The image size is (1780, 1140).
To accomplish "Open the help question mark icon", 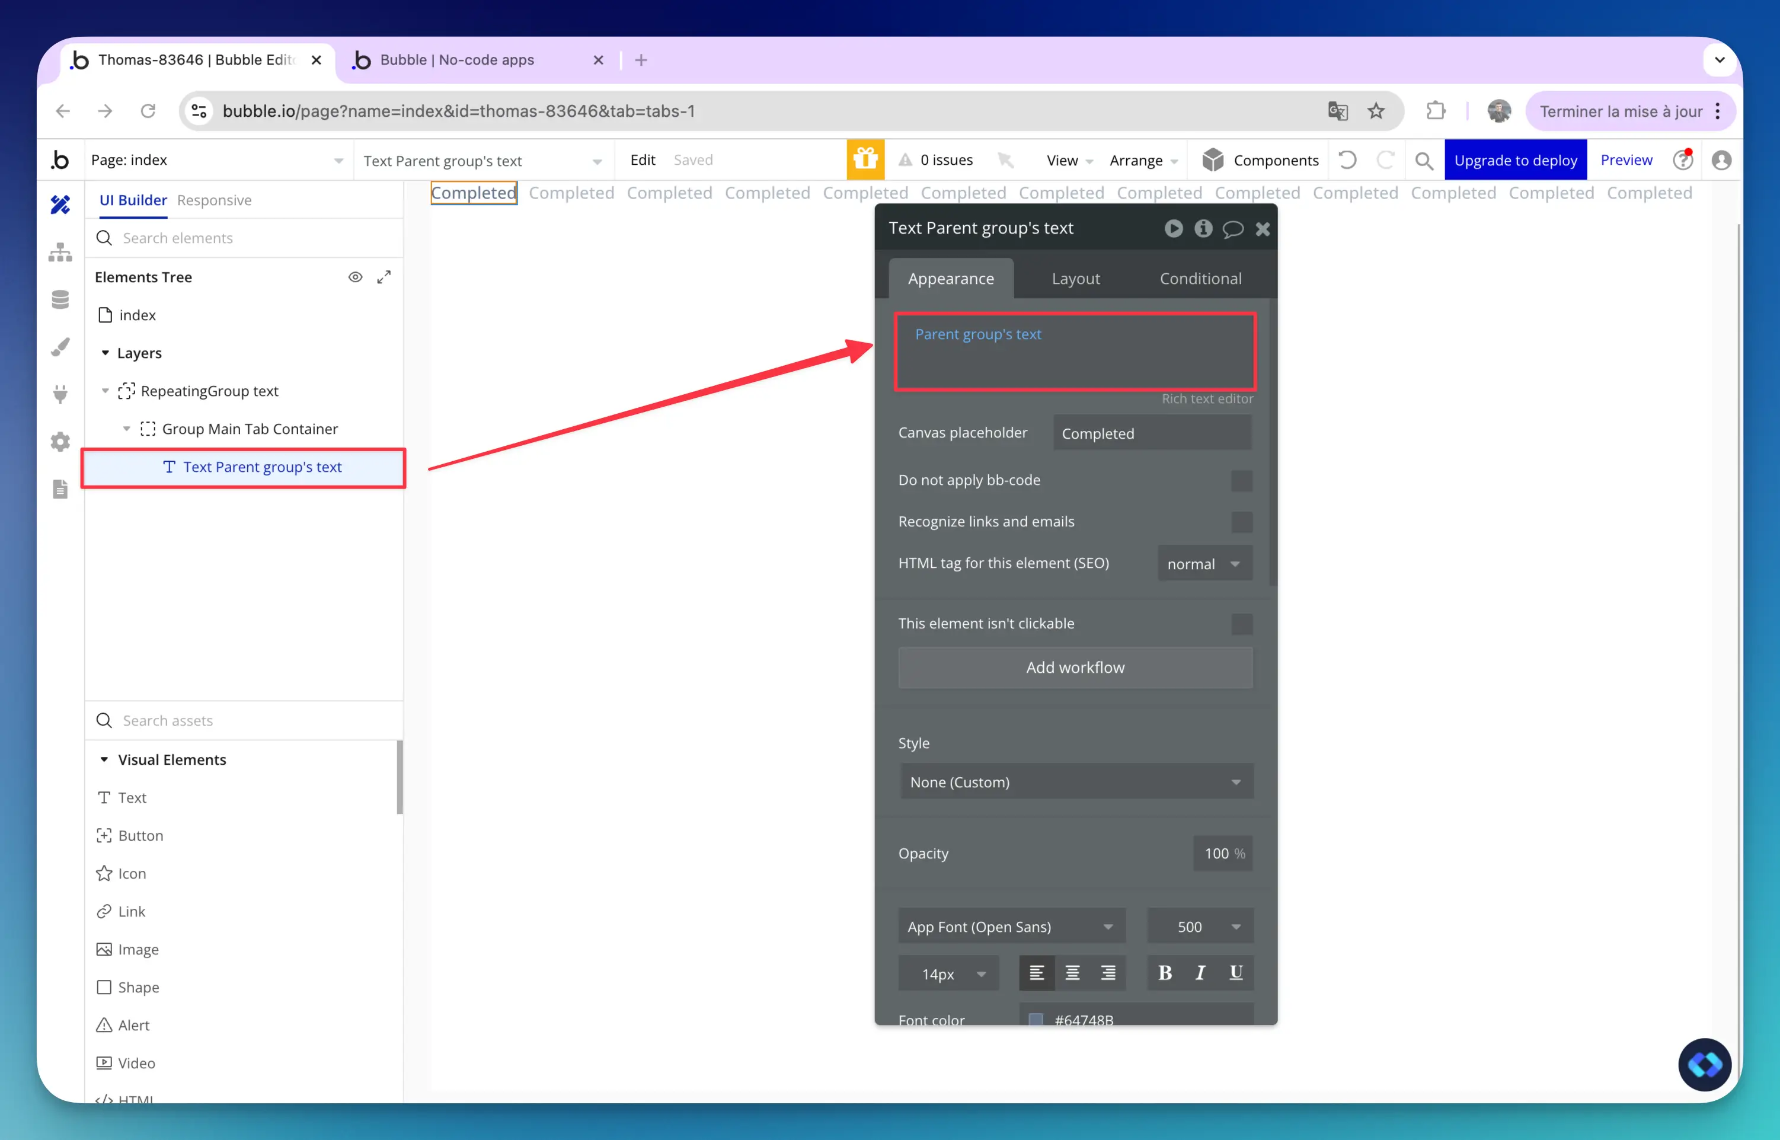I will coord(1683,160).
